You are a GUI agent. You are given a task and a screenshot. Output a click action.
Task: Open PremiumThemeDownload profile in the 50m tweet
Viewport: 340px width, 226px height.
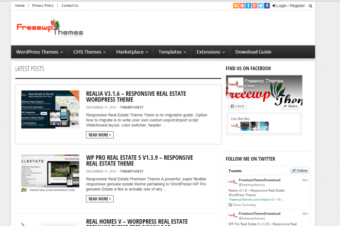[x=259, y=213]
